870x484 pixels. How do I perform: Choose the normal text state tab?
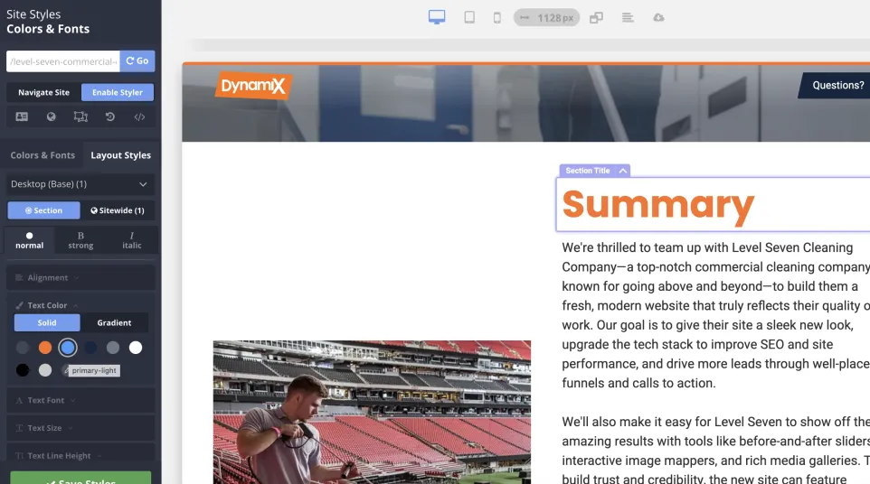(x=30, y=240)
